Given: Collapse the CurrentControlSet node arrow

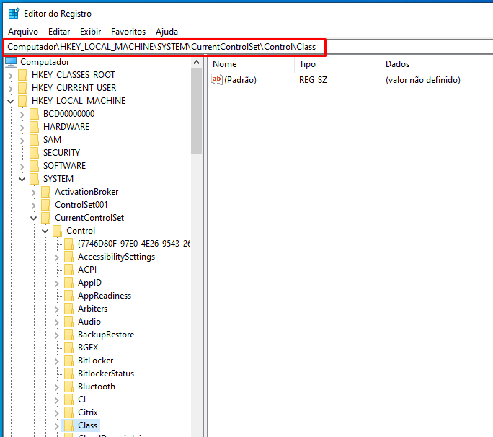Looking at the screenshot, I should tap(33, 218).
